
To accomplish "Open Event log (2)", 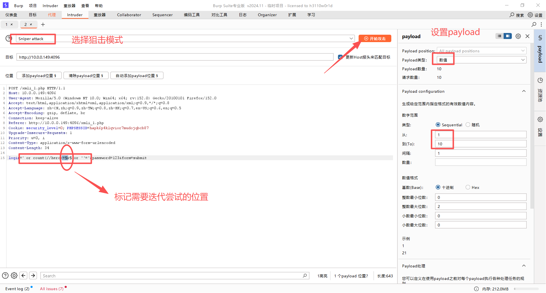I will click(x=17, y=289).
